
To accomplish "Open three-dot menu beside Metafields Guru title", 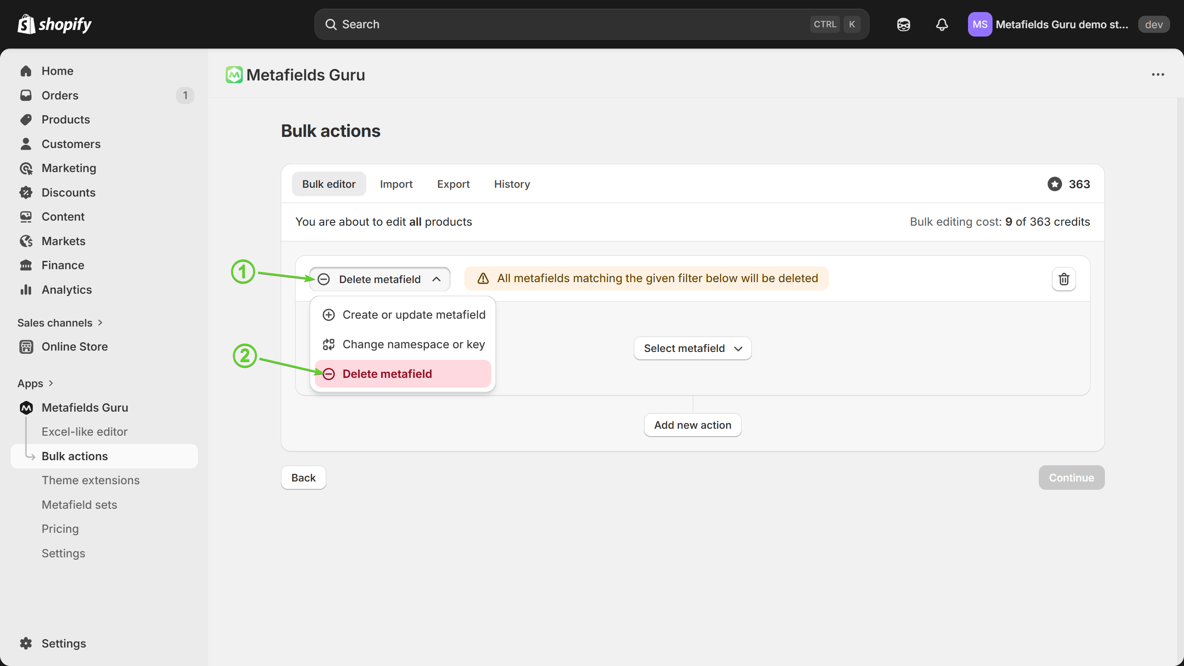I will pyautogui.click(x=1158, y=74).
